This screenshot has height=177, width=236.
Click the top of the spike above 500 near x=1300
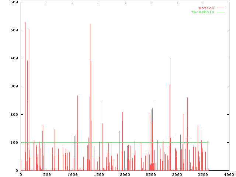point(90,24)
